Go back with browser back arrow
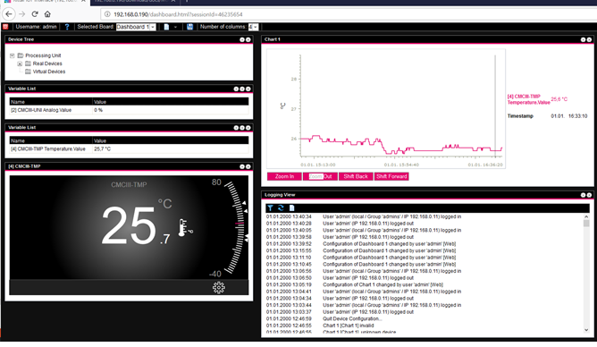 coord(9,14)
